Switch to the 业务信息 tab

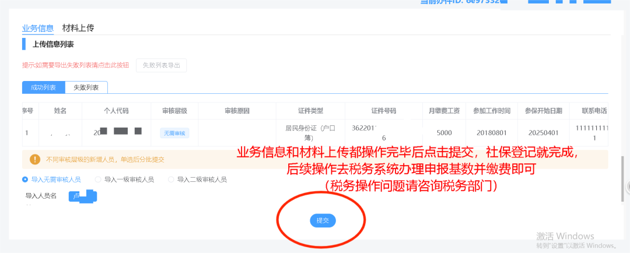coord(38,28)
